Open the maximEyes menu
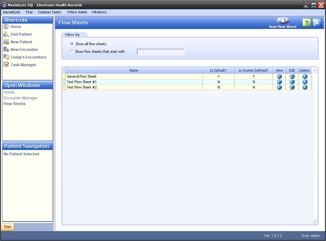The height and width of the screenshot is (241, 326). coord(11,12)
